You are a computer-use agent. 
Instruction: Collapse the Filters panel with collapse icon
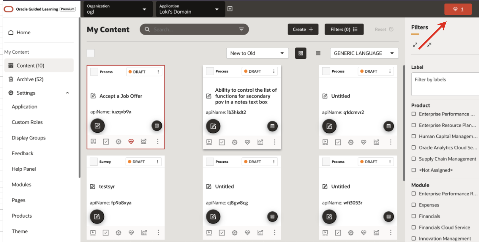[429, 45]
